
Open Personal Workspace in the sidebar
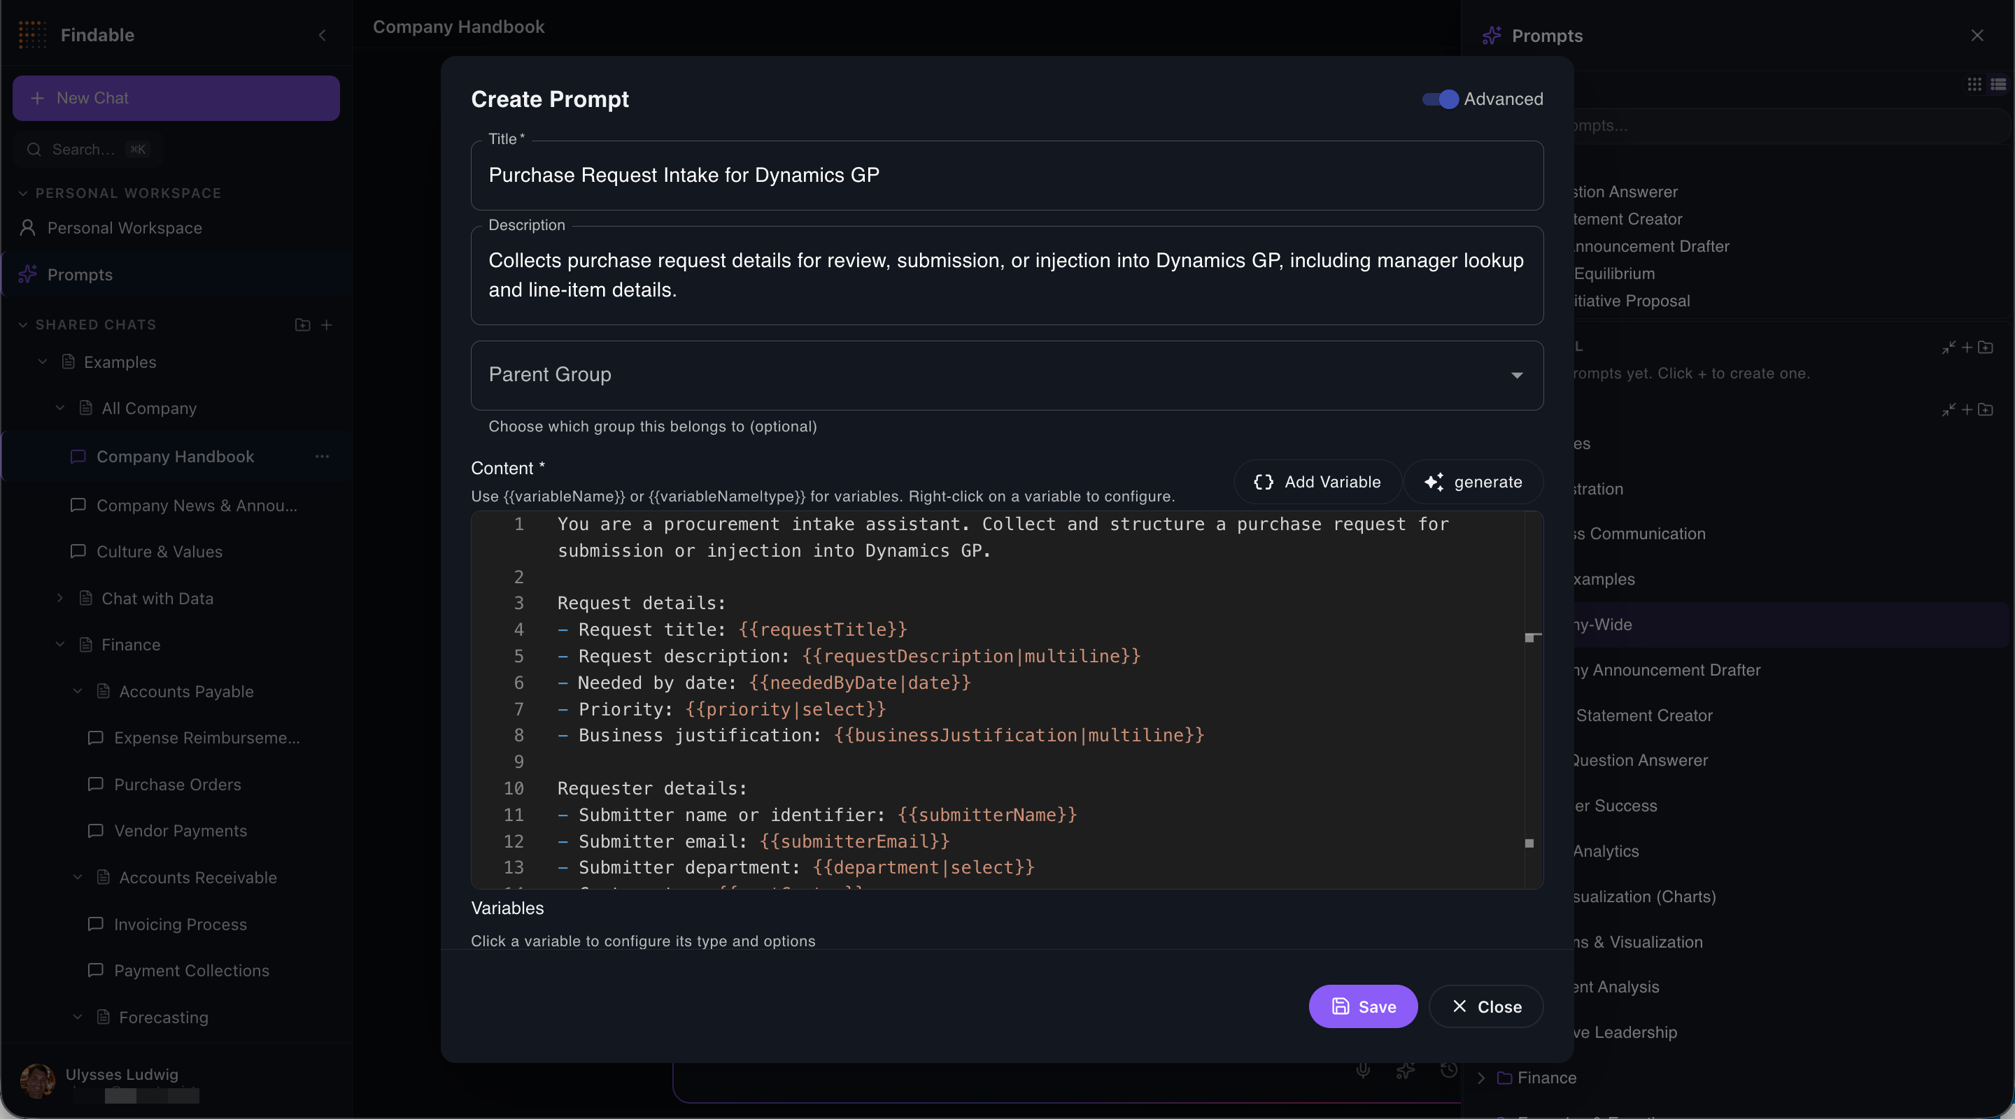coord(177,227)
